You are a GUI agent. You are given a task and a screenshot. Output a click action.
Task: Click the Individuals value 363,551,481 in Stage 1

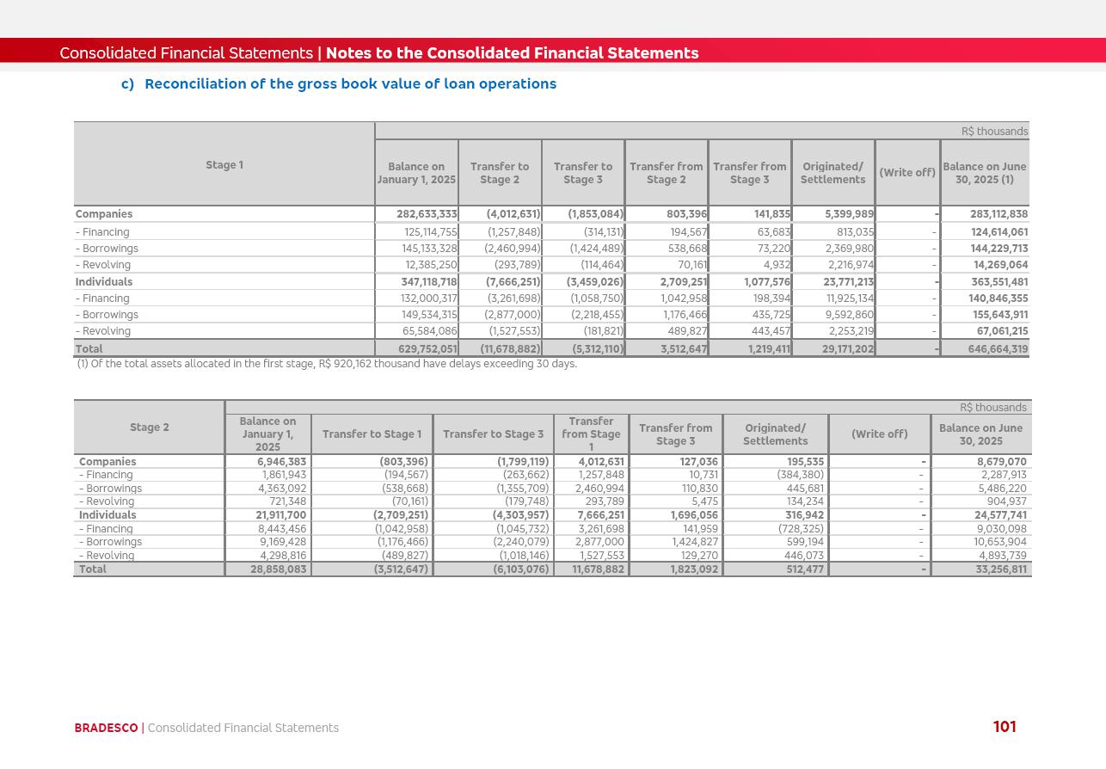pos(998,282)
